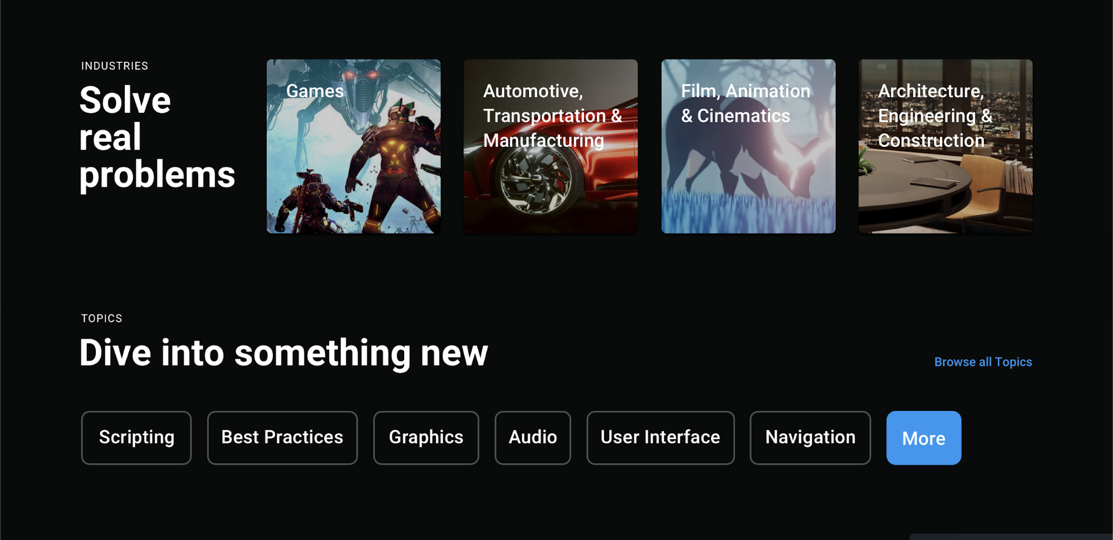The image size is (1113, 540).
Task: Open the Automotive, Transportation & Manufacturing card title
Action: pyautogui.click(x=552, y=116)
